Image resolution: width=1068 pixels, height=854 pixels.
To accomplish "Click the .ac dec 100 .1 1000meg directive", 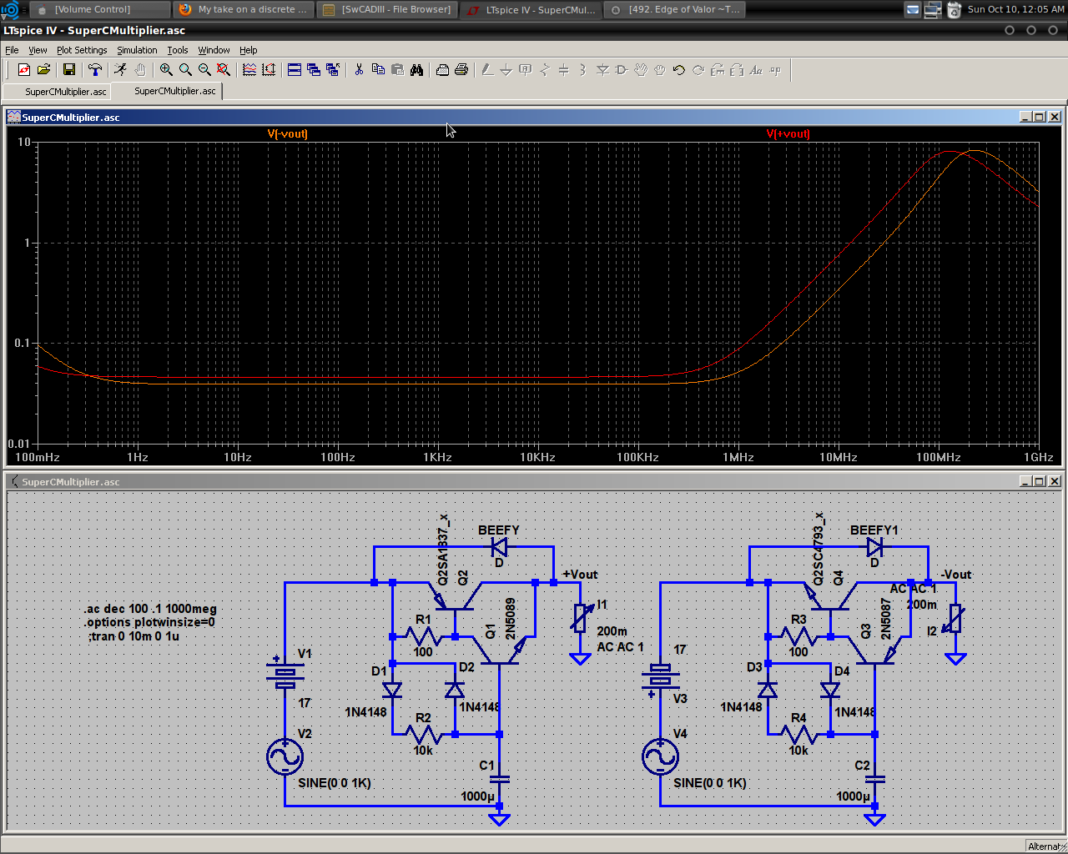I will [x=150, y=609].
